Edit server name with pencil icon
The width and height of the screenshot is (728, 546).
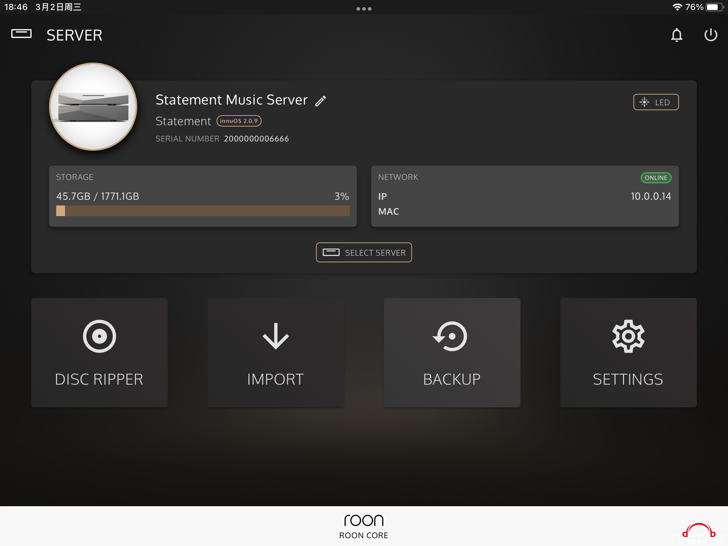[320, 101]
